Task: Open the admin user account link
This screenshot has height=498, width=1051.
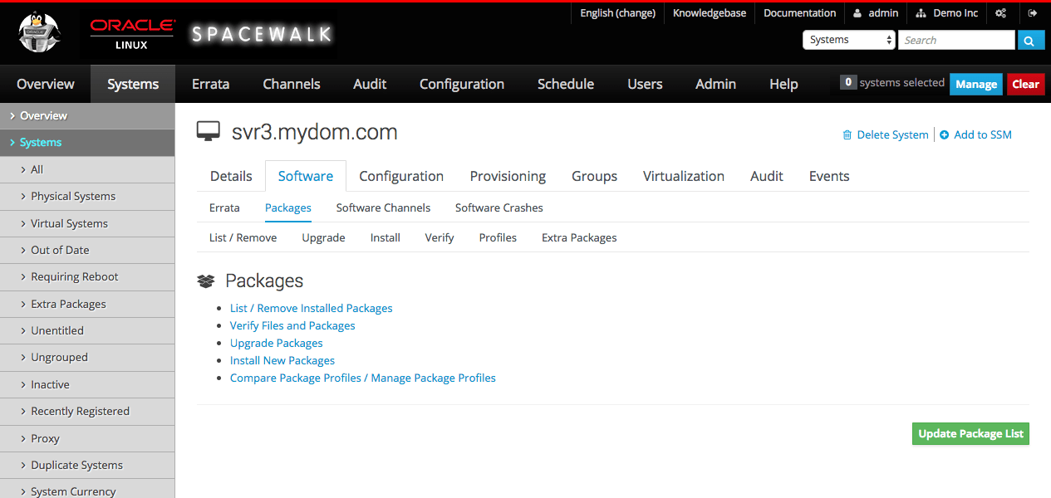Action: click(x=876, y=13)
